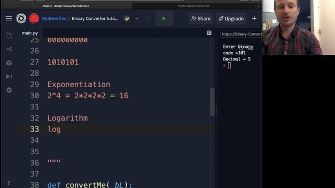Open the Settings gear sidebar icon
The width and height of the screenshot is (335, 188).
(9, 90)
